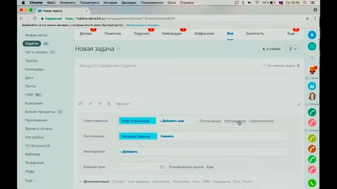Image resolution: width=337 pixels, height=189 pixels.
Task: Click "+ Добавить еще" for responsible person
Action: pyautogui.click(x=172, y=121)
